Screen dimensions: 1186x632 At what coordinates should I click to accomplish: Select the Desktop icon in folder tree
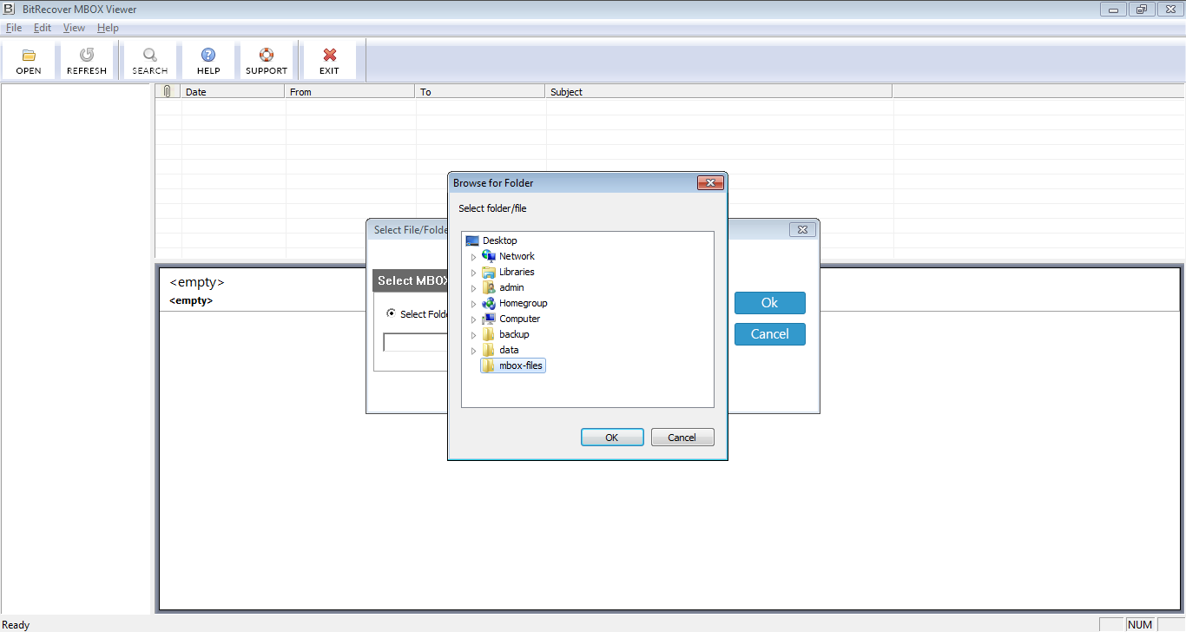tap(472, 240)
